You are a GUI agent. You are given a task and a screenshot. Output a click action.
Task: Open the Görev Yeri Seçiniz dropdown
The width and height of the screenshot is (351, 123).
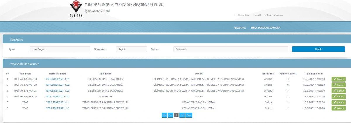pos(131,49)
